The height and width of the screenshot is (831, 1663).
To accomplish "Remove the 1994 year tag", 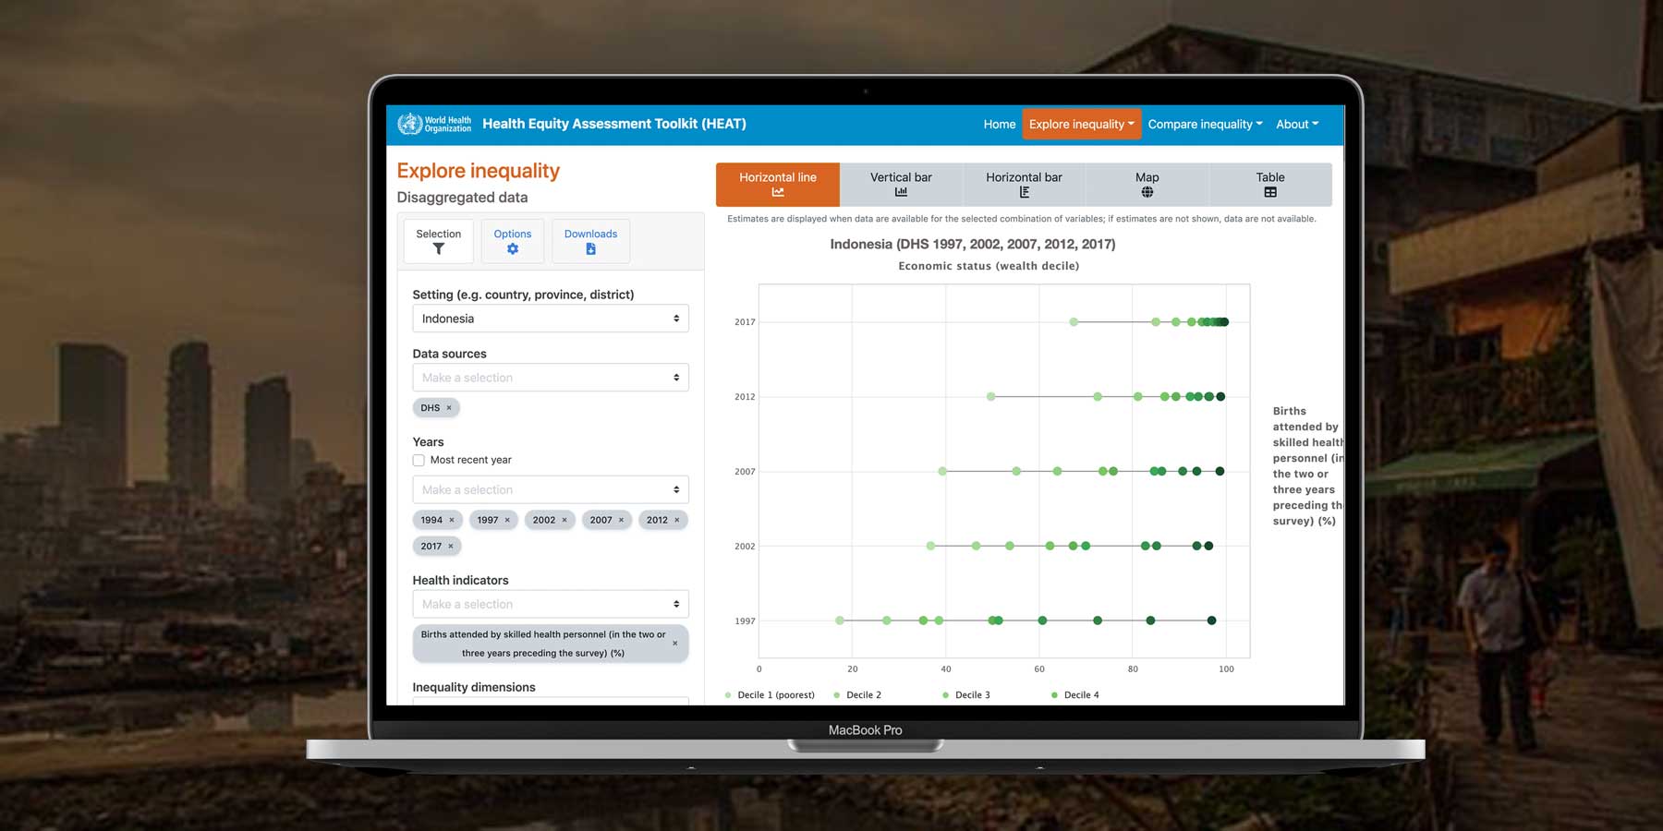I will 452,520.
